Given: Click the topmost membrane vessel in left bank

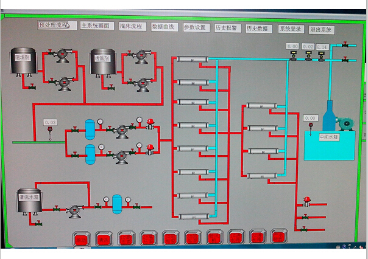Looking at the screenshot, I should [x=192, y=59].
